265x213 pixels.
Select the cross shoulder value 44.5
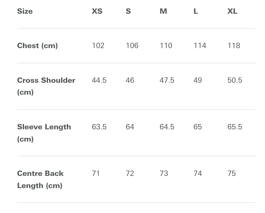99,80
